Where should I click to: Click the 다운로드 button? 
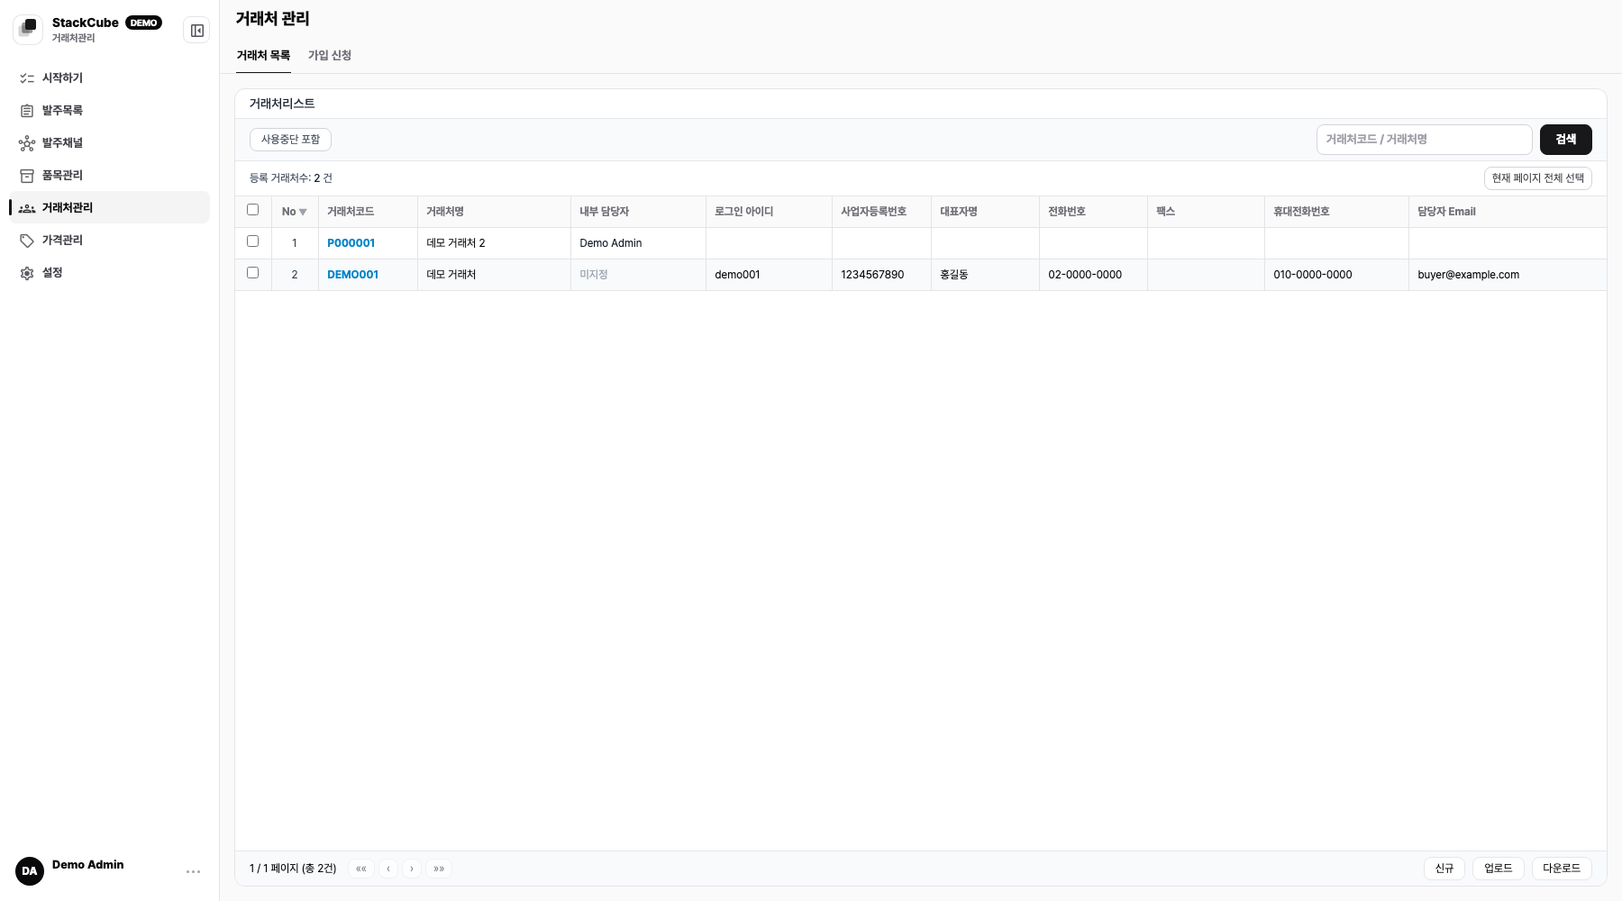tap(1562, 869)
